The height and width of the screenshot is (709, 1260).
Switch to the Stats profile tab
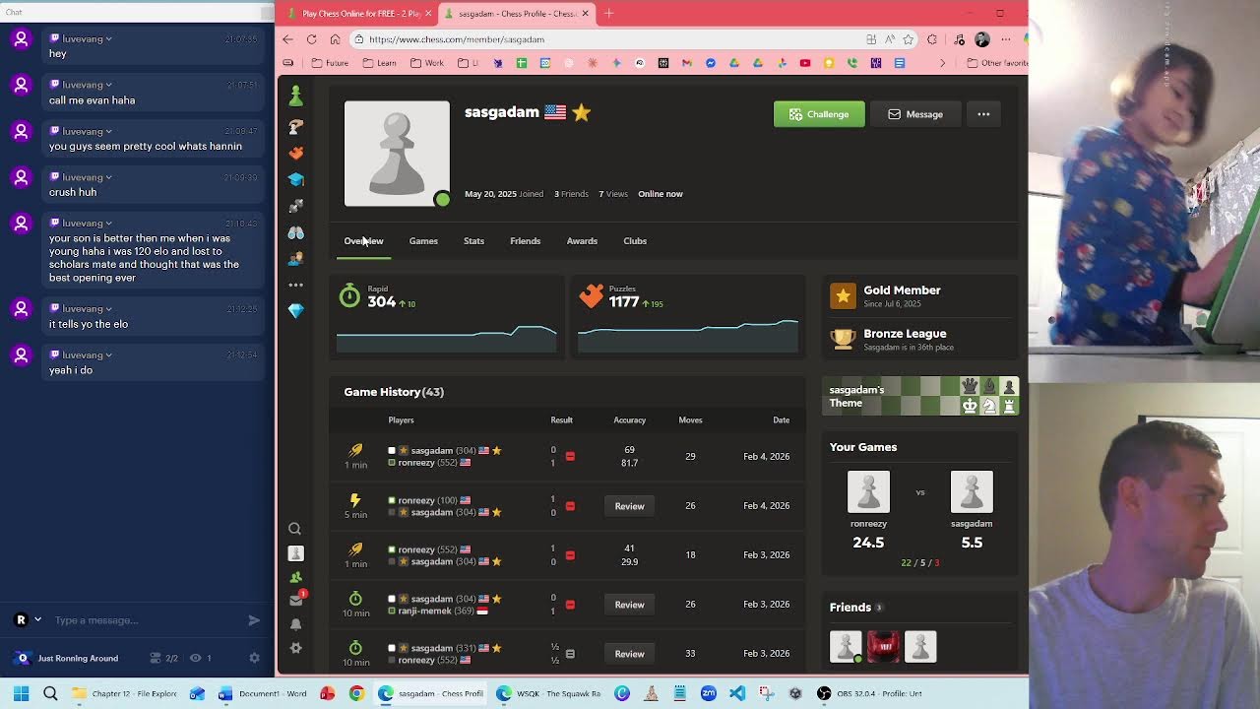pyautogui.click(x=473, y=241)
